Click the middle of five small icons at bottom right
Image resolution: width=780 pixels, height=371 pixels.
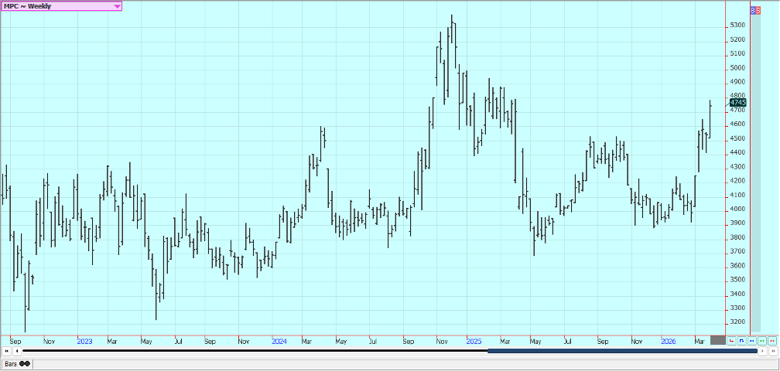click(x=751, y=340)
